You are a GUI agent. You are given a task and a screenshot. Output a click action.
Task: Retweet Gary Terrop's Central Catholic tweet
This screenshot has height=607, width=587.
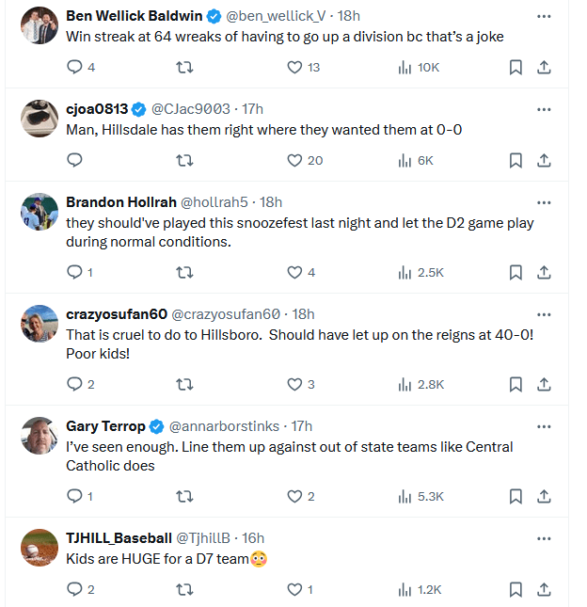185,496
